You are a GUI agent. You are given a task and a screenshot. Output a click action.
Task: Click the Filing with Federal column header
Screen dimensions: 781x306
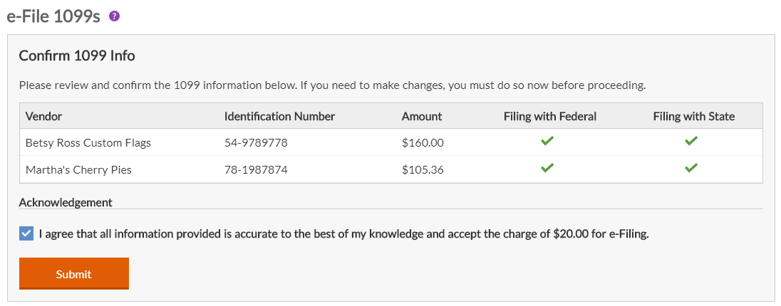pyautogui.click(x=550, y=117)
